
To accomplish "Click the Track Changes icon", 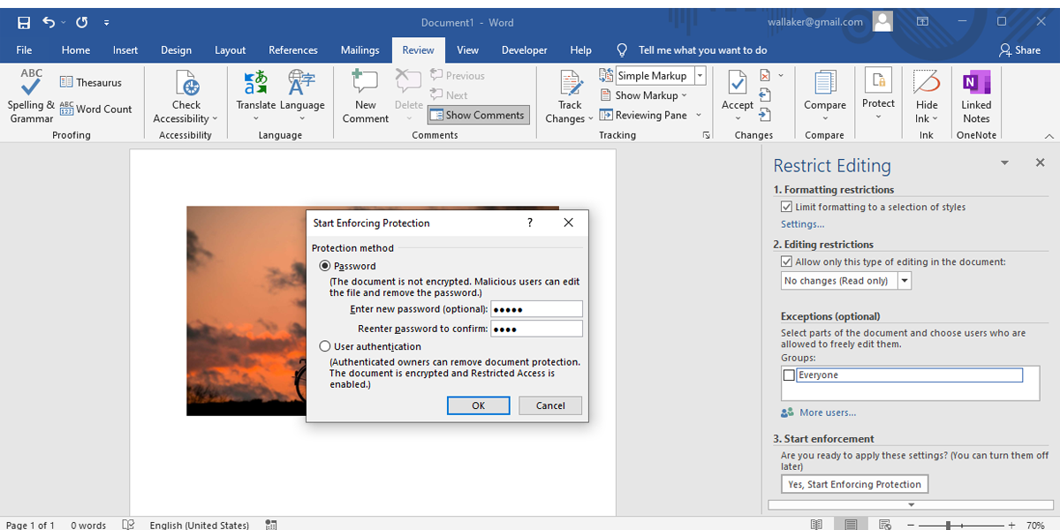I will pos(570,95).
